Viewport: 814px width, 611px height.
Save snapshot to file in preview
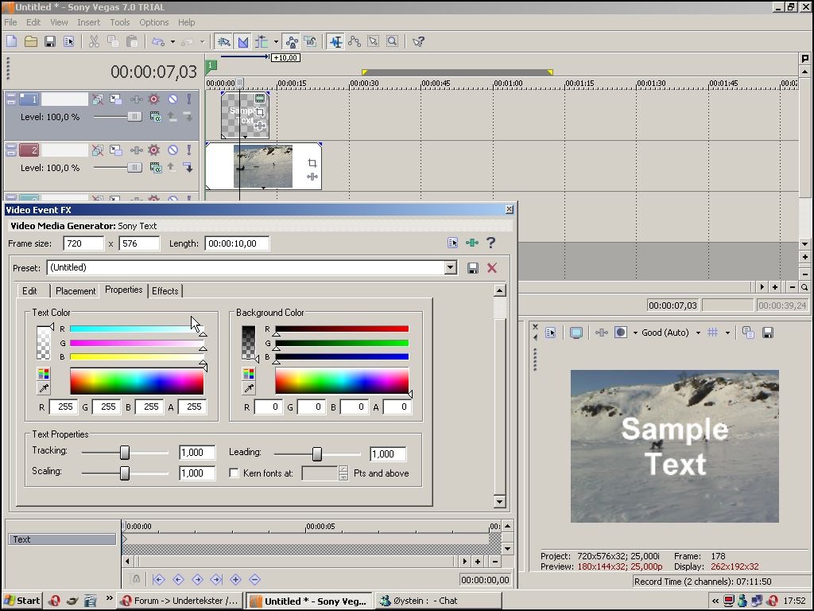pyautogui.click(x=768, y=333)
